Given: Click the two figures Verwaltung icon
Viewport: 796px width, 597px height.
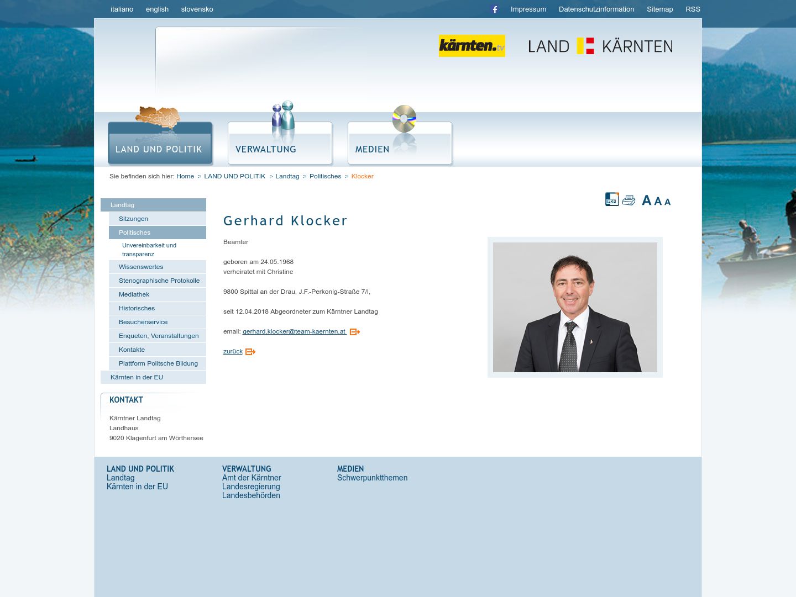Looking at the screenshot, I should [283, 117].
